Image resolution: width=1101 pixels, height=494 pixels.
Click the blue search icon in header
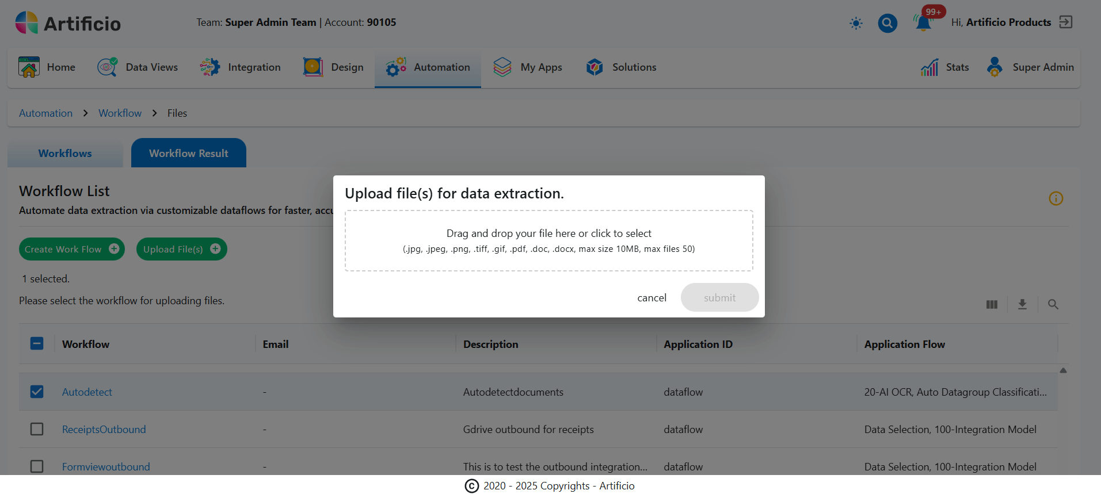tap(887, 23)
